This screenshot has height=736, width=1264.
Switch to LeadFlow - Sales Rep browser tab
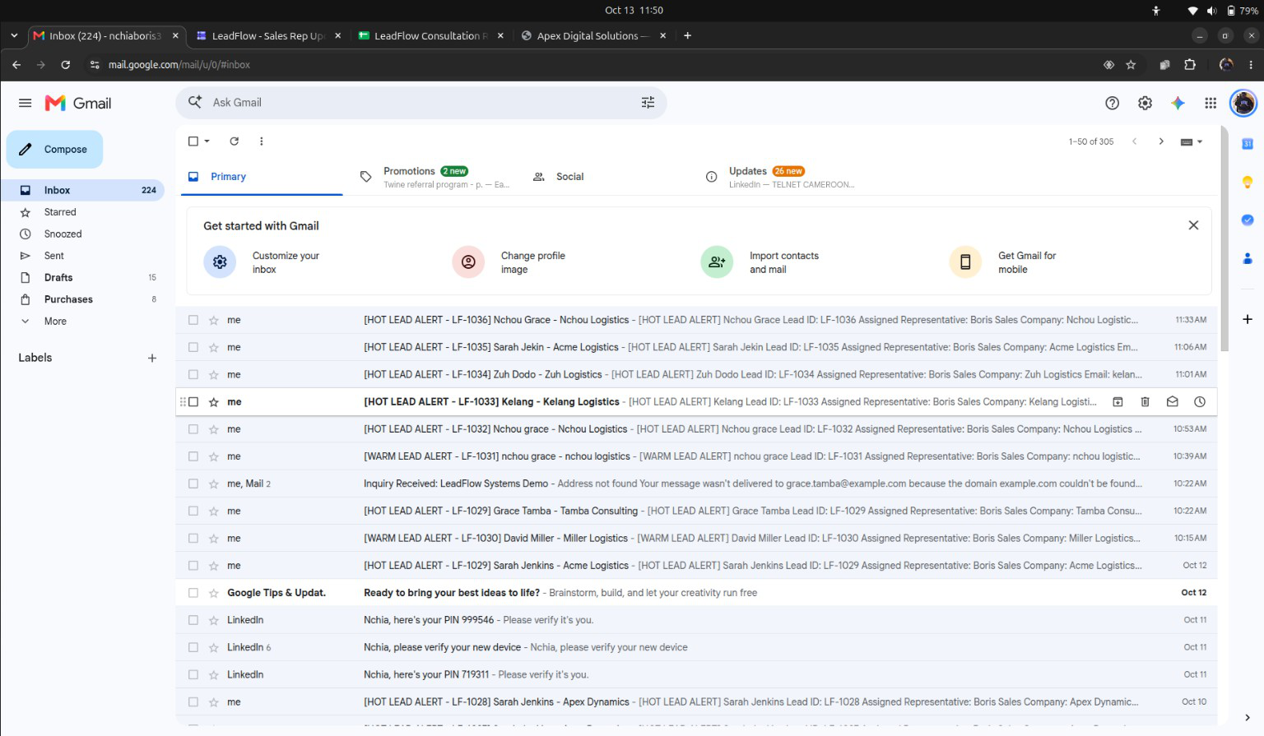pyautogui.click(x=268, y=35)
